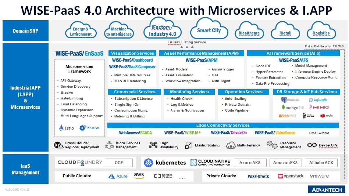The image size is (349, 196).
Task: Click the Edge Connectivity Services header
Action: (223, 125)
